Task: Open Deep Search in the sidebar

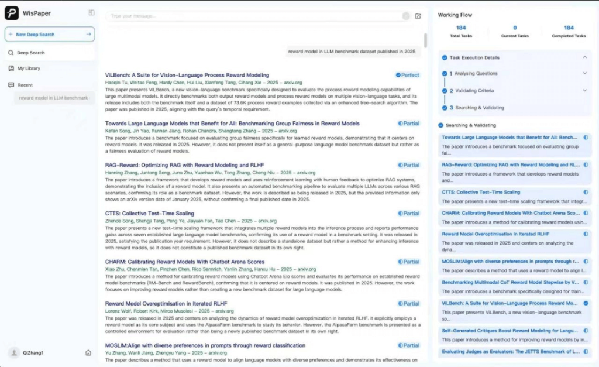Action: [x=30, y=53]
